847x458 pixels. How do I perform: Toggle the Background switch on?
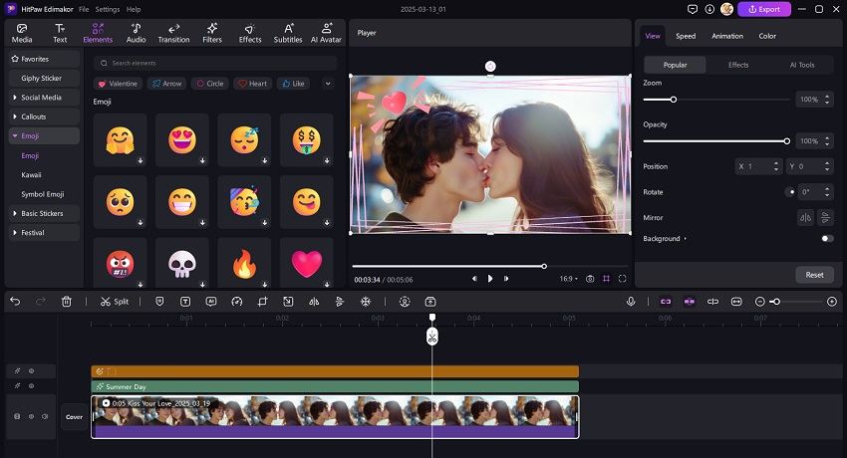tap(827, 239)
